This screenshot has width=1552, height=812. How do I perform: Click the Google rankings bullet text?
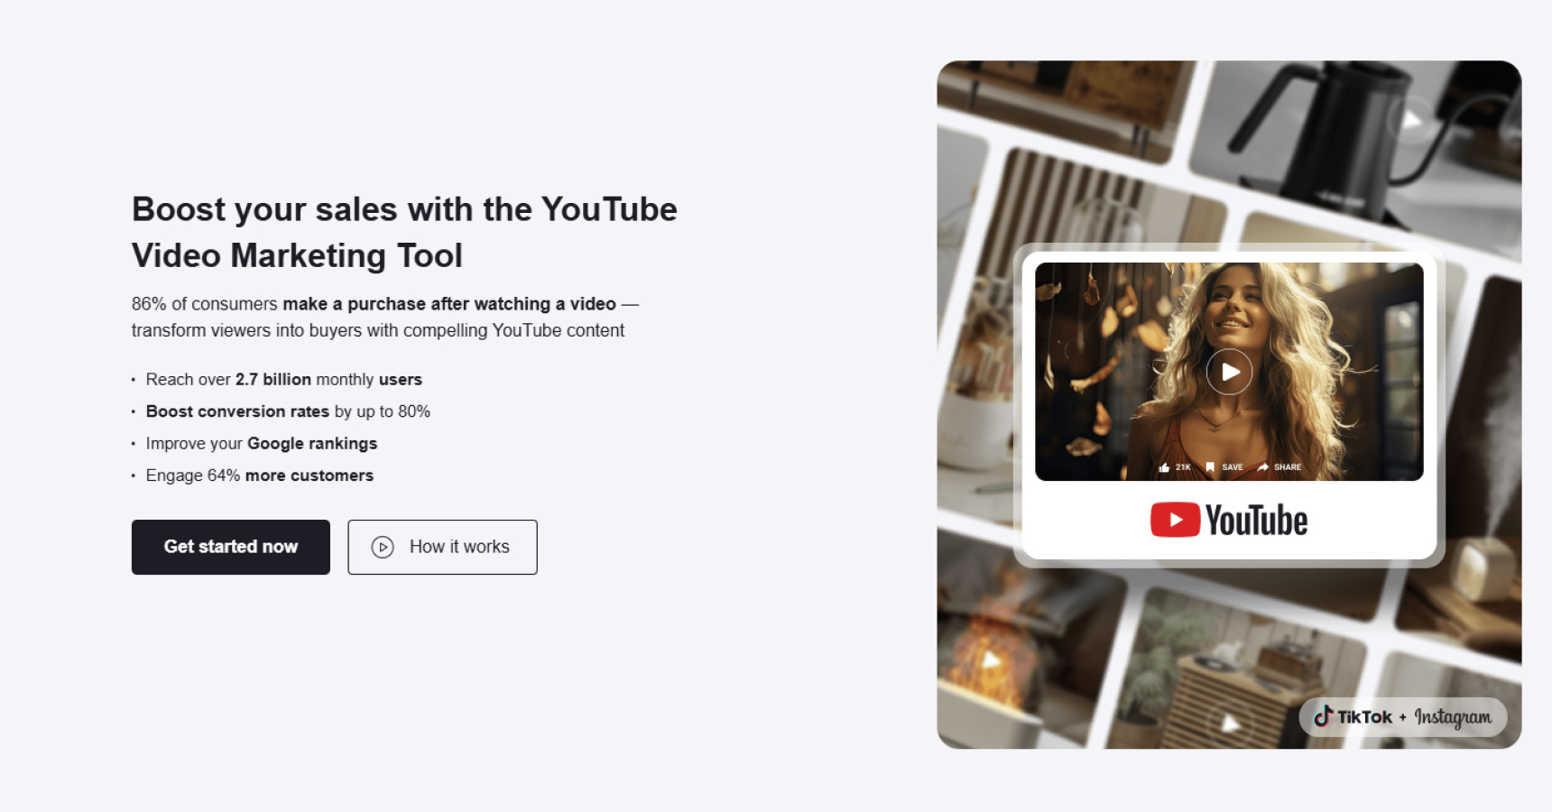click(x=311, y=444)
